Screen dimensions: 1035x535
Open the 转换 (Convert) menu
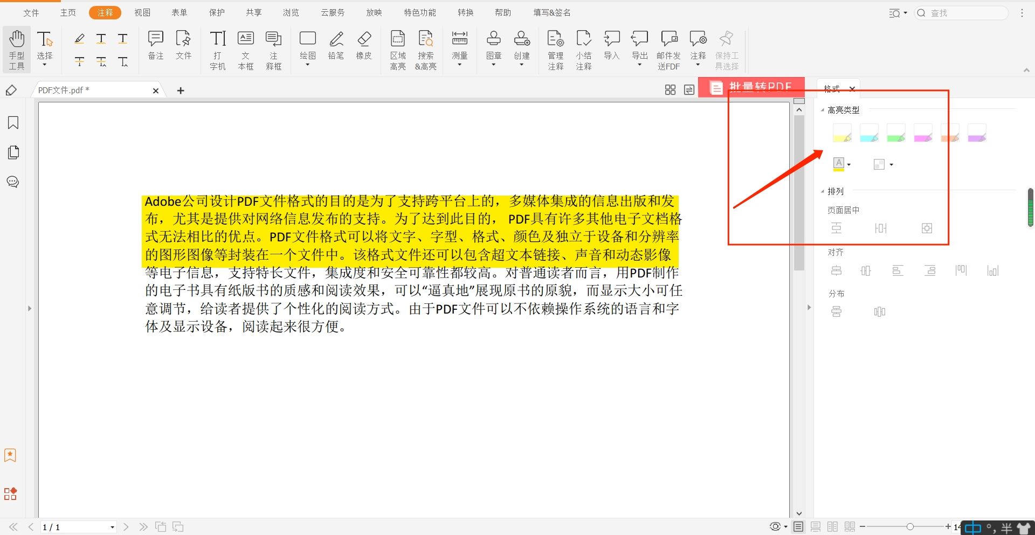[x=465, y=12]
